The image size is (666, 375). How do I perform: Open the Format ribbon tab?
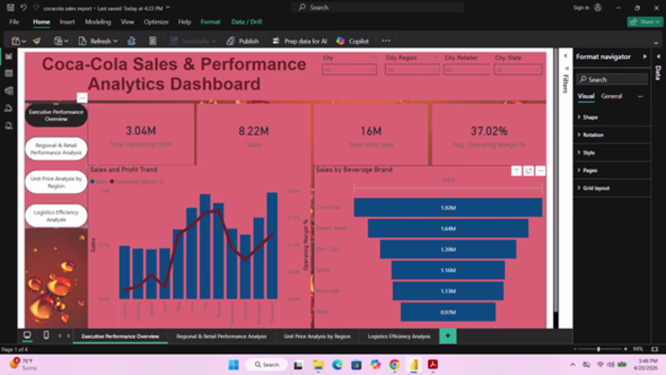(x=210, y=22)
